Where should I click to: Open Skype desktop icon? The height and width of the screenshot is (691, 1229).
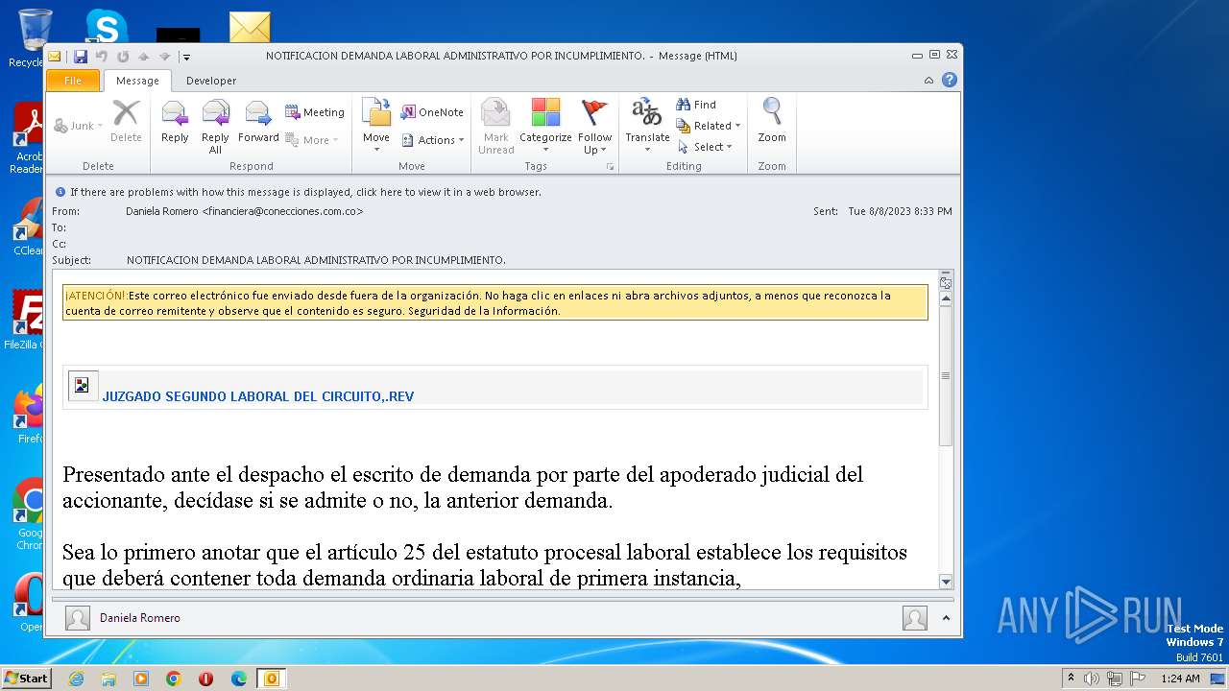tap(106, 26)
